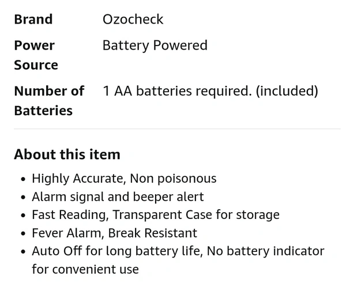Click the Power Source label
This screenshot has height=283, width=346.
pyautogui.click(x=36, y=55)
